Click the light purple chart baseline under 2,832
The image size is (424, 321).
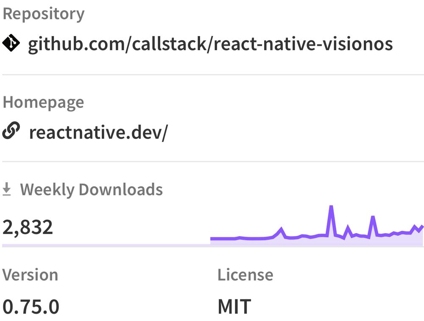[x=106, y=245]
